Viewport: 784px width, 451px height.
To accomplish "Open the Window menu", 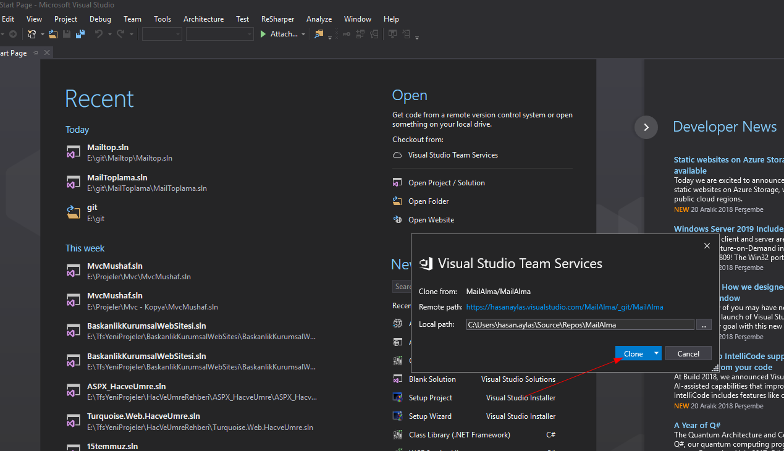I will [358, 19].
